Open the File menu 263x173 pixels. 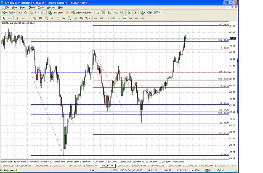[x=7, y=8]
